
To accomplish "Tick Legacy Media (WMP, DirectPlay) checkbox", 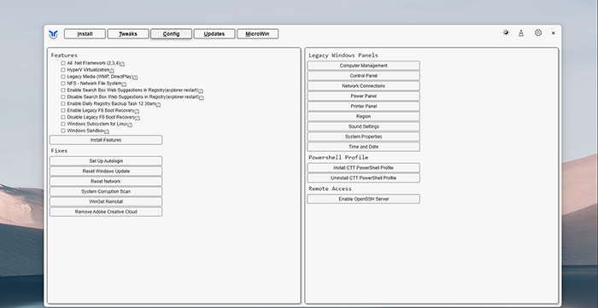I will [x=63, y=77].
